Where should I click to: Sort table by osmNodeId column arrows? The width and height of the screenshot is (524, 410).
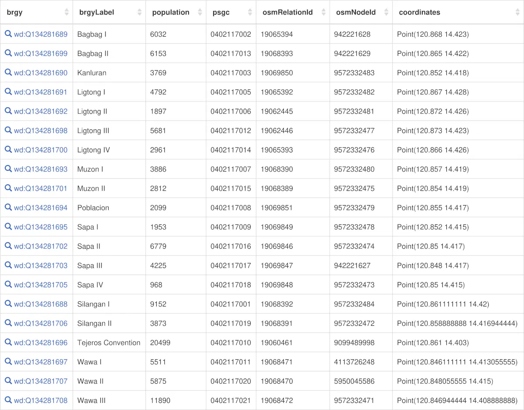tap(386, 12)
